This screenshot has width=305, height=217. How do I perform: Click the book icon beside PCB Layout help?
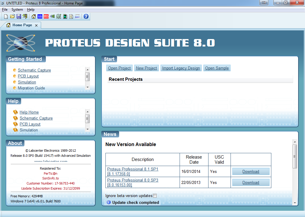[15, 124]
